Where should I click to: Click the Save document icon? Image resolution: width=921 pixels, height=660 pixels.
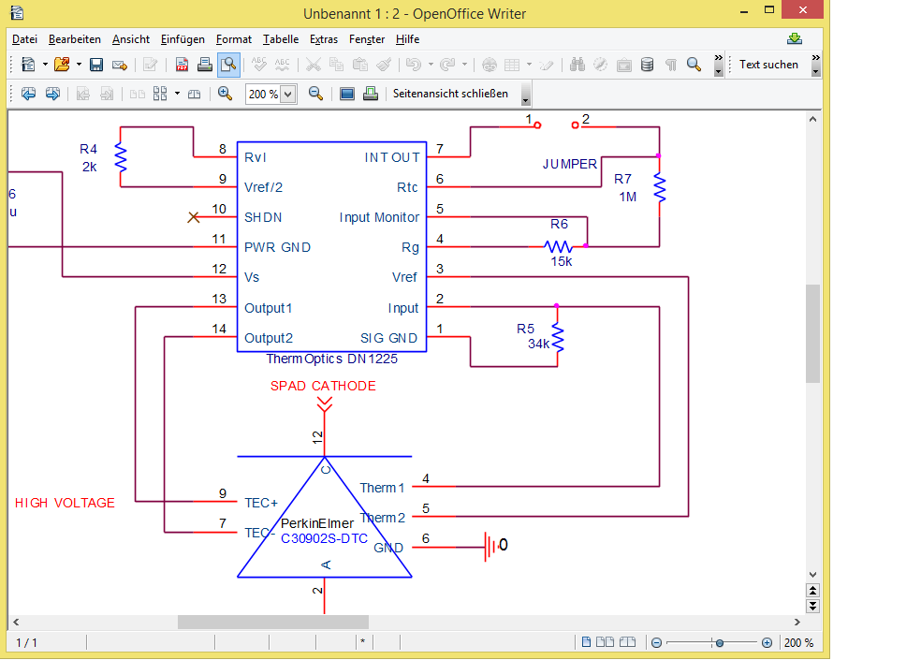[x=95, y=65]
